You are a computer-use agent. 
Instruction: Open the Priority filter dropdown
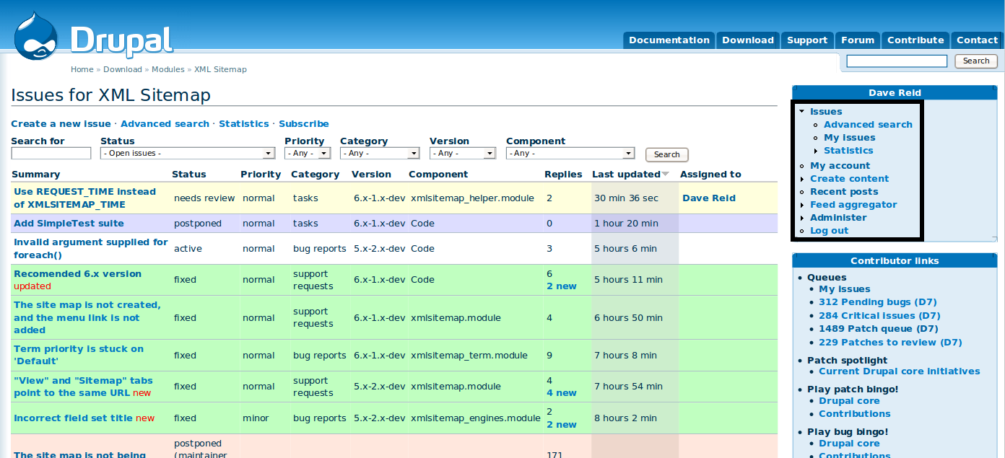coord(308,154)
